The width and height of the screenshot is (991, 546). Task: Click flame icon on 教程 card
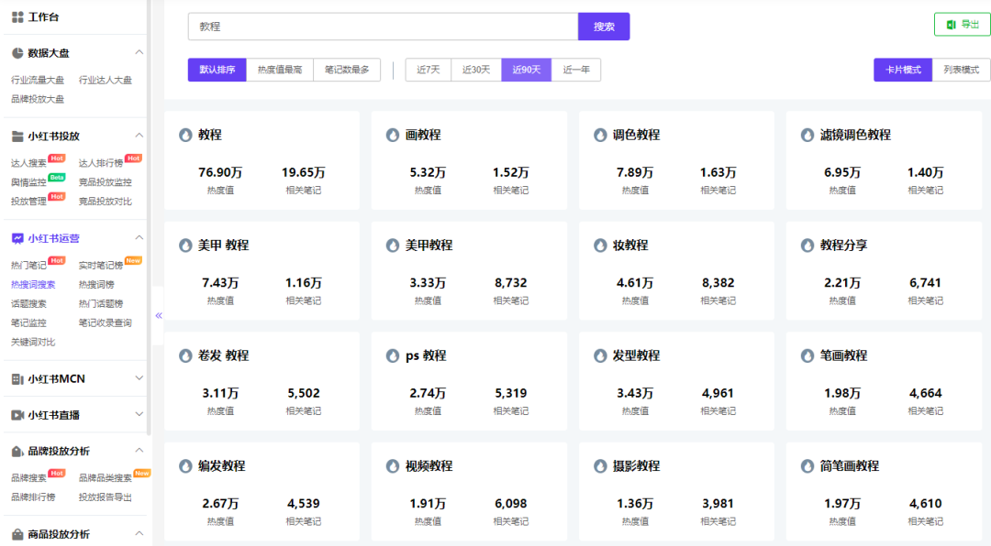pos(185,135)
